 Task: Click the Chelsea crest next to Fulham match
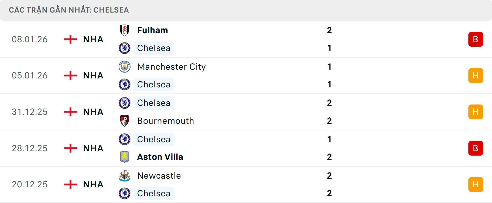click(x=125, y=48)
